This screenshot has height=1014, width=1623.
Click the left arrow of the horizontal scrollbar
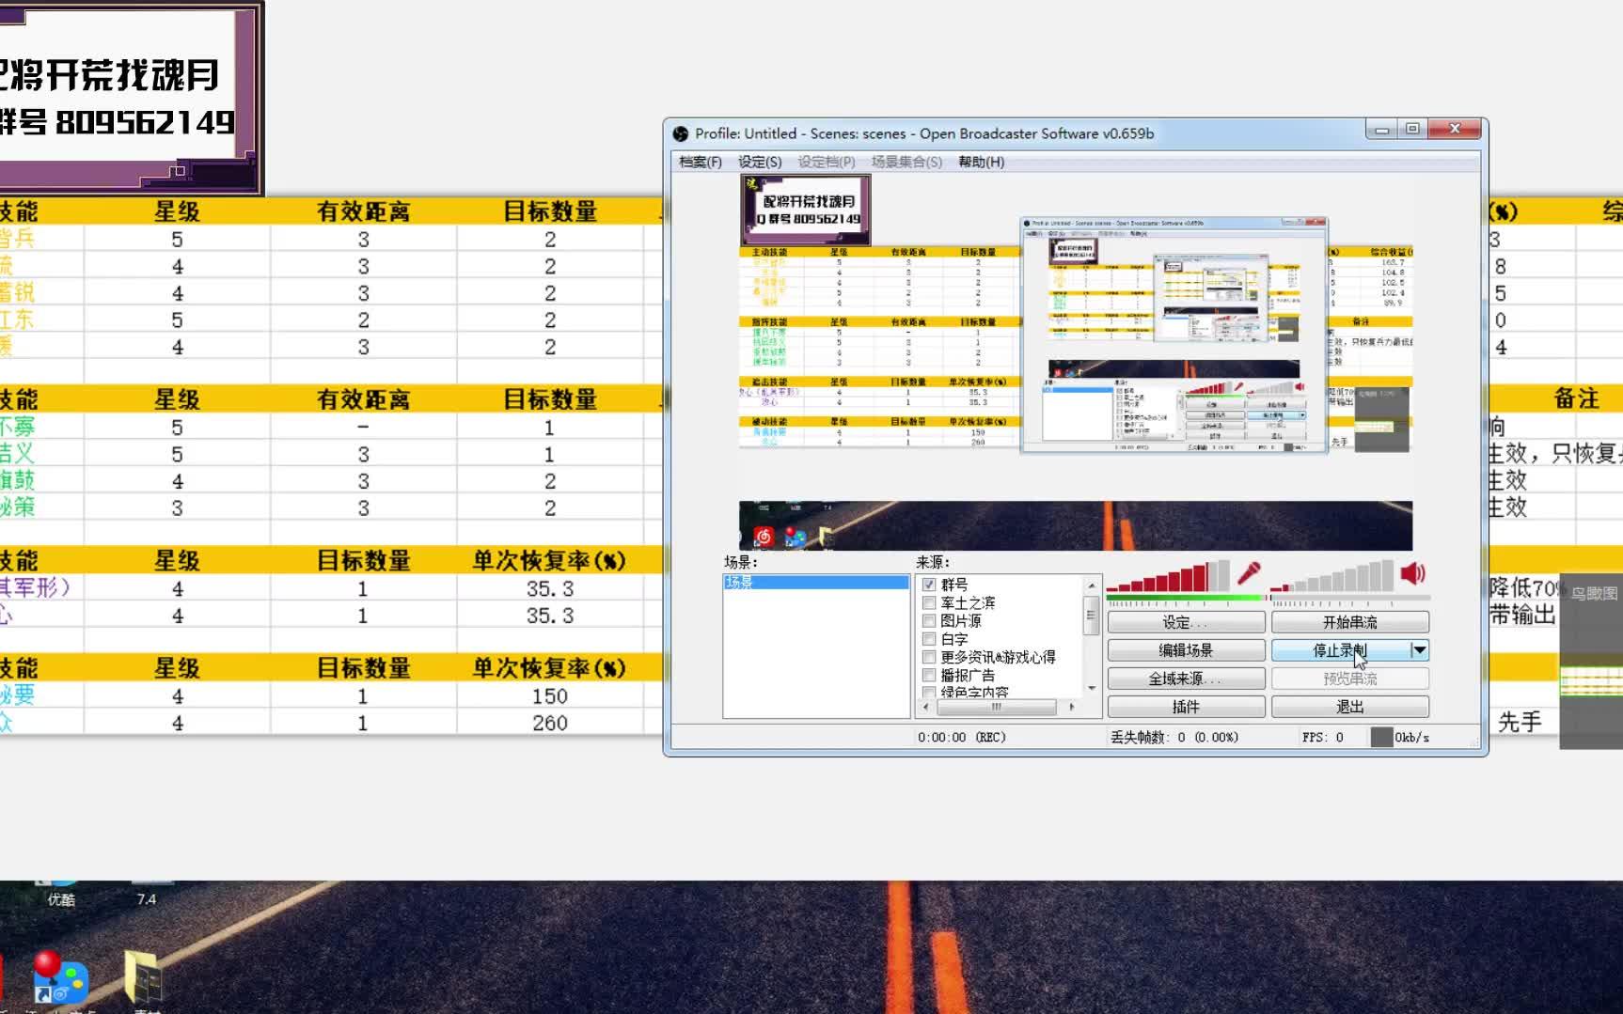[925, 707]
